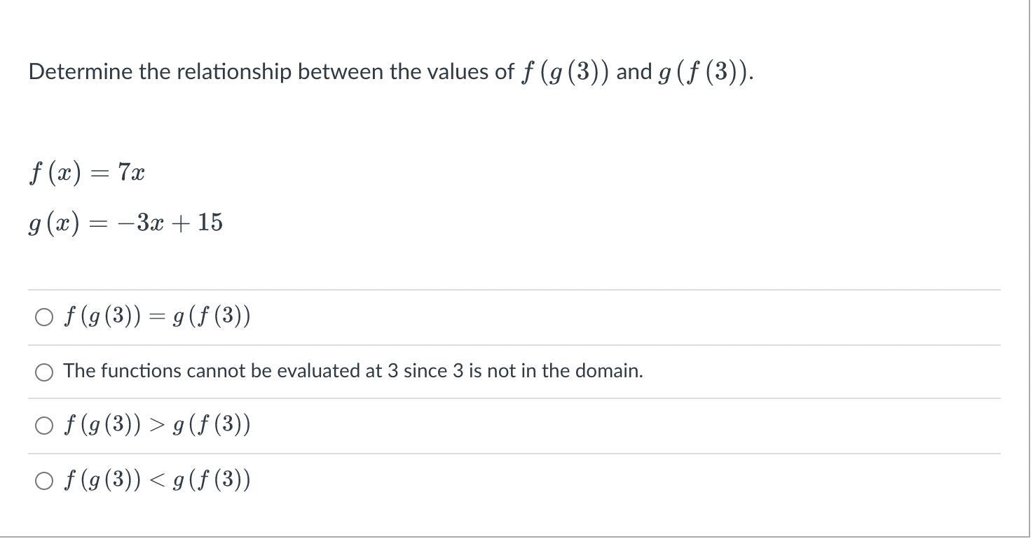Select the f(g(3)) = g(f(3)) radio button
The width and height of the screenshot is (1033, 539).
[43, 318]
